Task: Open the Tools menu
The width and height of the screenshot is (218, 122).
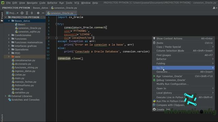Action: pyautogui.click(x=69, y=3)
